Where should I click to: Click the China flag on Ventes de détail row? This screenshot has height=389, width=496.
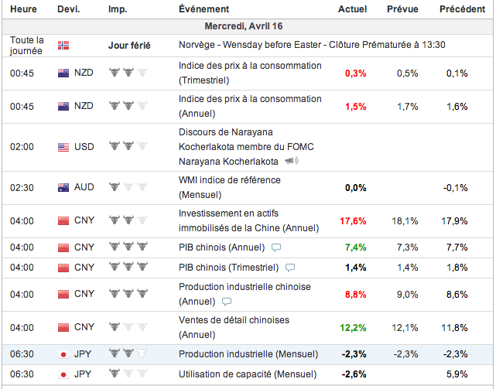click(63, 328)
